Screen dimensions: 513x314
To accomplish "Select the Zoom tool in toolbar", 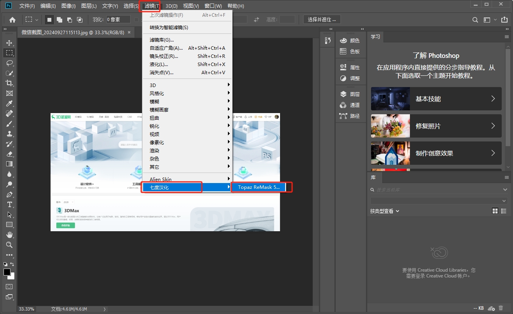I will [x=9, y=245].
